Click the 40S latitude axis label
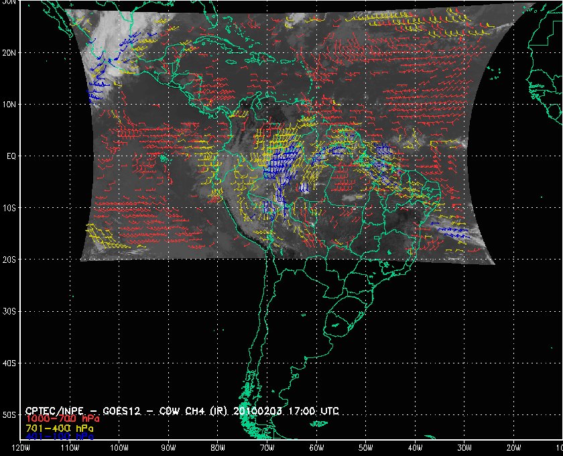The width and height of the screenshot is (563, 456). [x=9, y=363]
